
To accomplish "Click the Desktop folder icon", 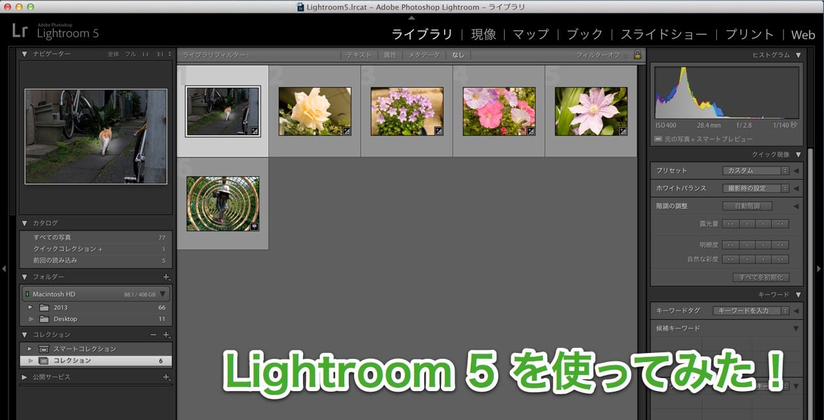I will pyautogui.click(x=44, y=320).
